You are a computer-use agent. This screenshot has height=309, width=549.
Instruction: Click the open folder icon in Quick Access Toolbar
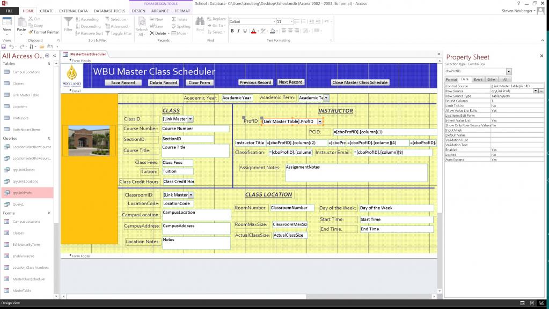(x=42, y=47)
